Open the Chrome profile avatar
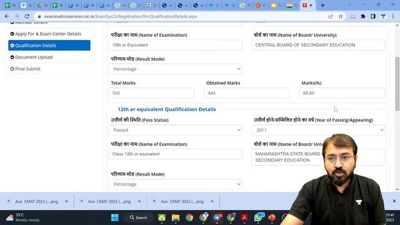This screenshot has height=225, width=400. click(383, 16)
